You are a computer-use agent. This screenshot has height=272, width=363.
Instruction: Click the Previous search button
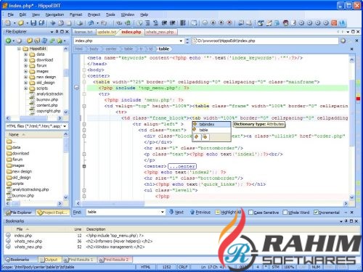coord(200,212)
